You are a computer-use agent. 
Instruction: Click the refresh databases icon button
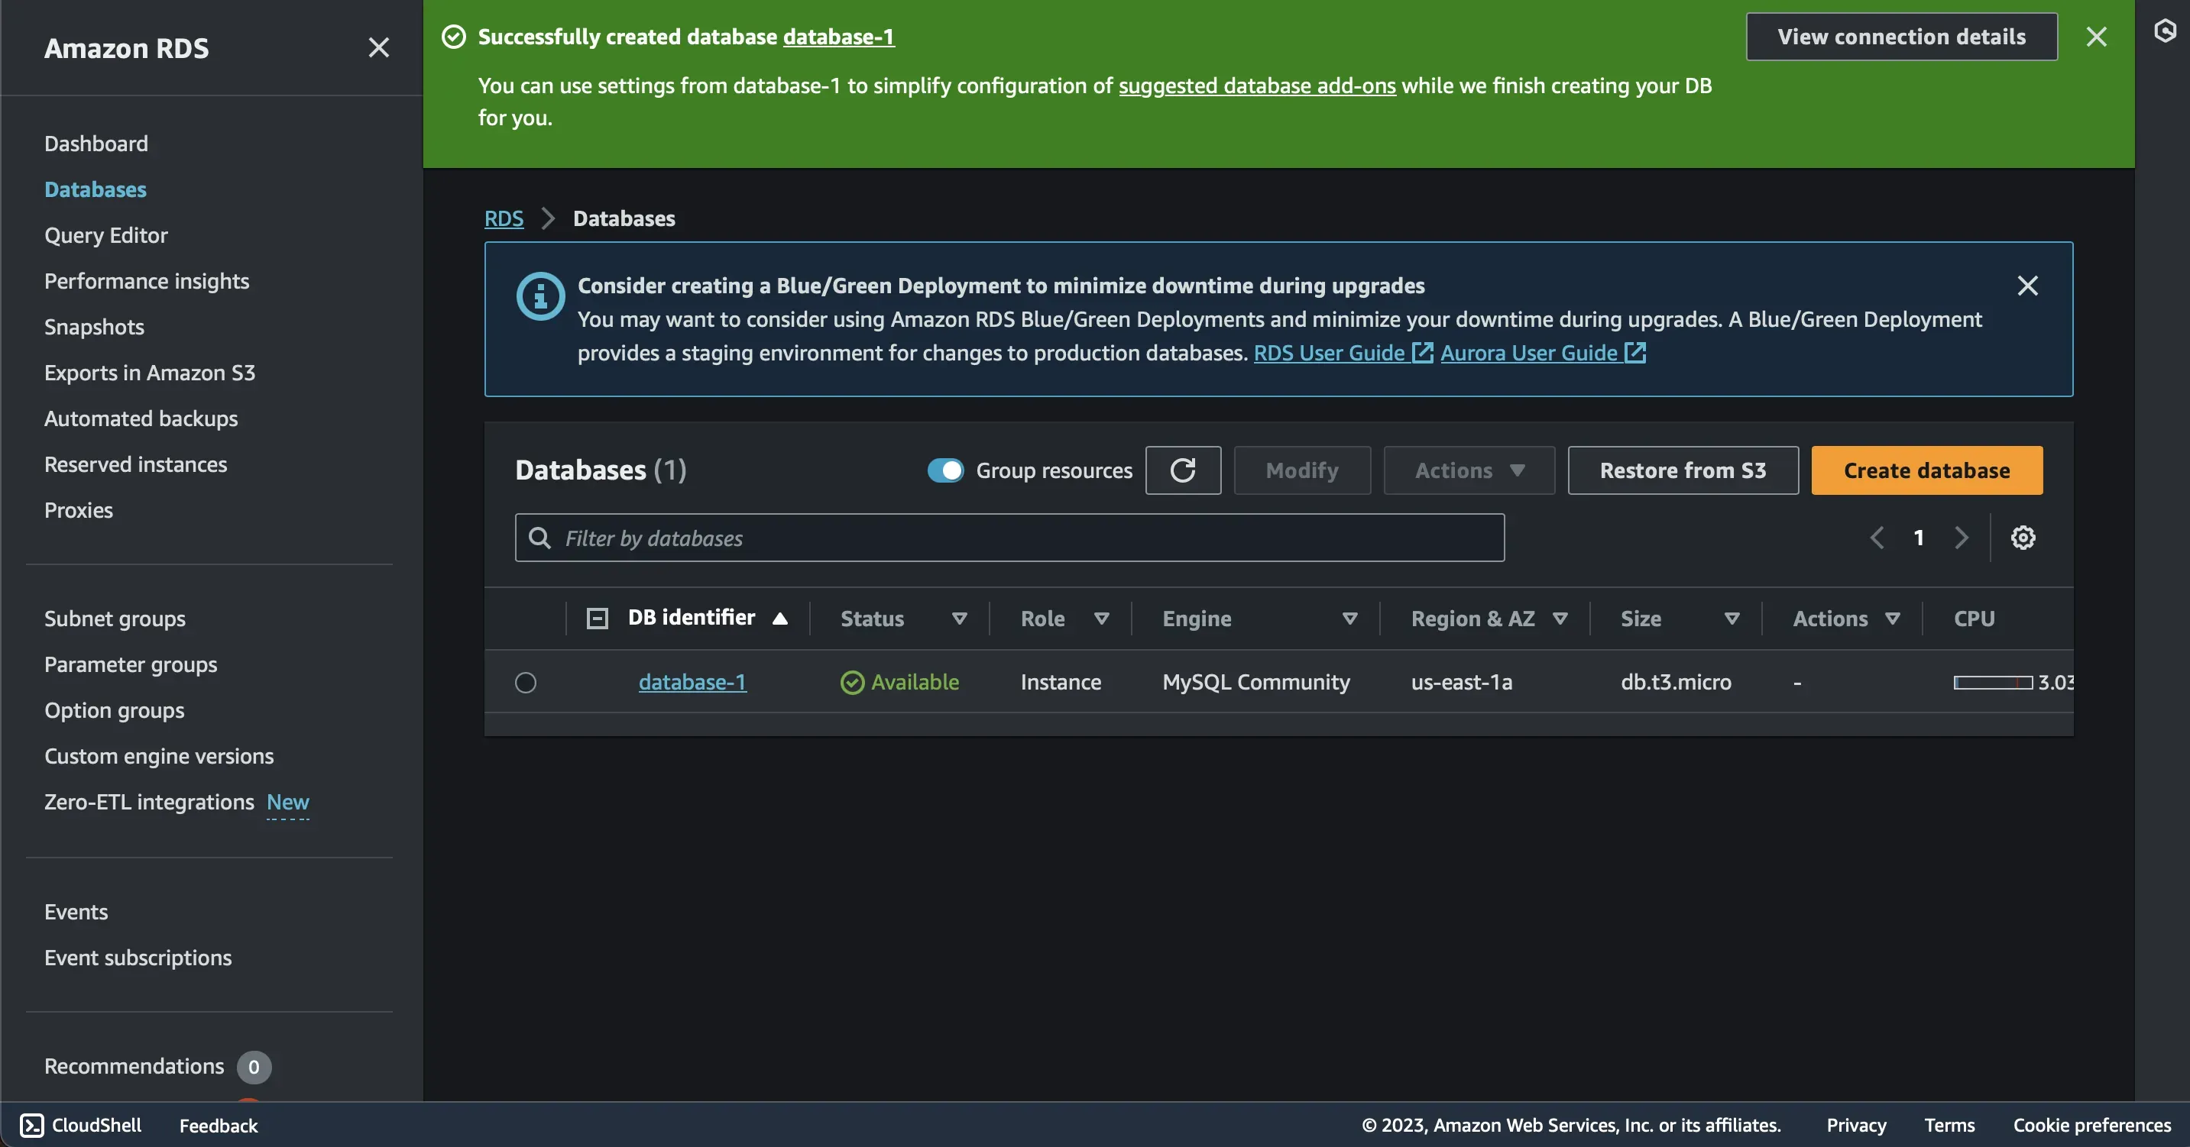[x=1183, y=470]
